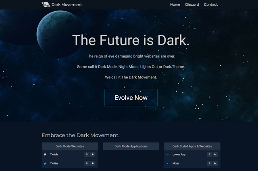Image resolution: width=258 pixels, height=171 pixels.
Task: Click the search icon for Twitter
Action: 87,163
